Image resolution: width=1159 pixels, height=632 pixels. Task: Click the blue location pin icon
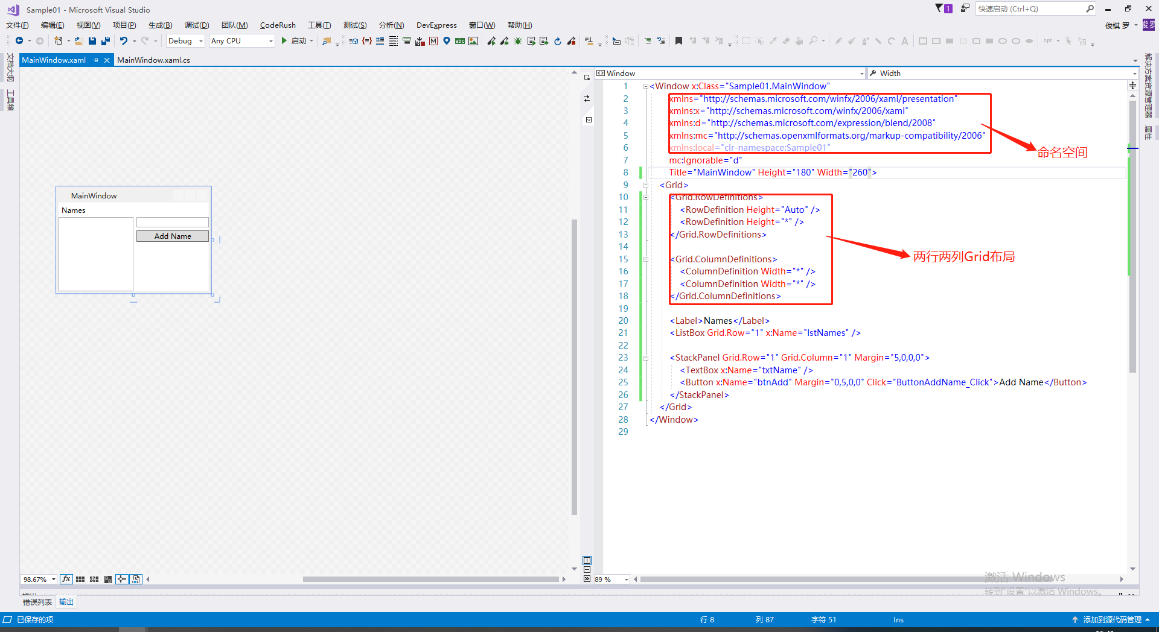click(447, 41)
